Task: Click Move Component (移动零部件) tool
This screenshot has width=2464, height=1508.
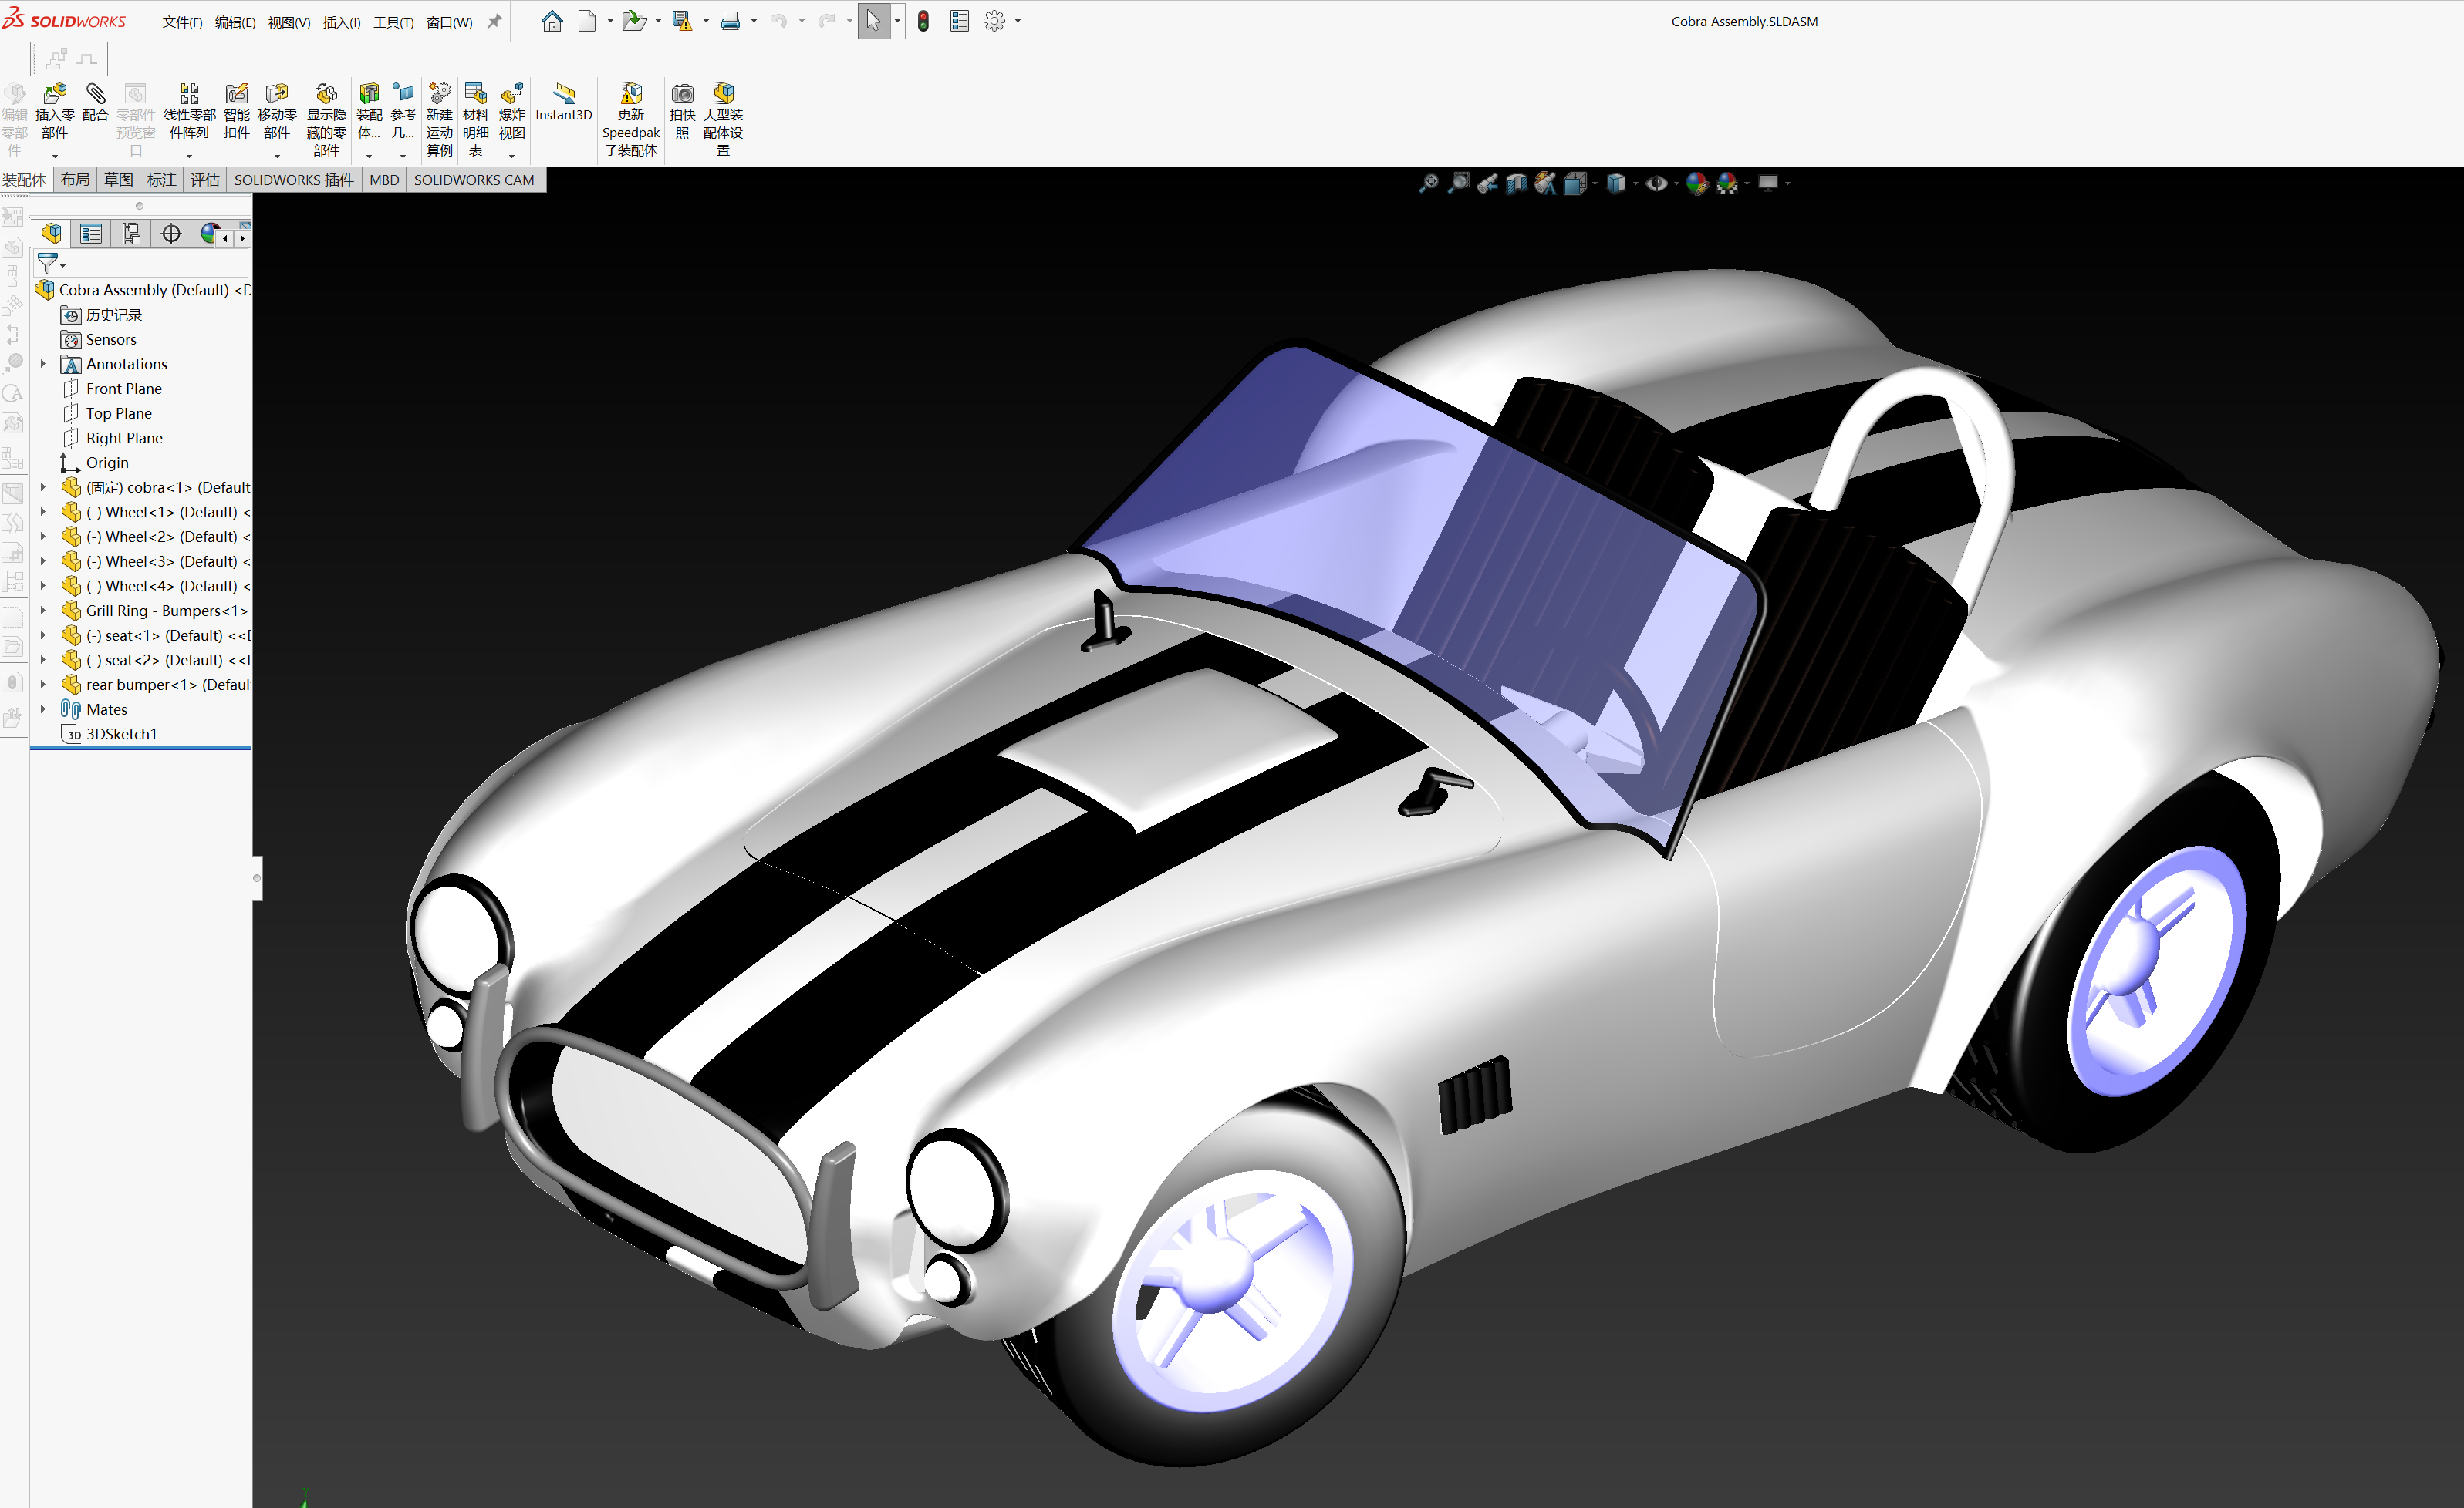Action: click(x=277, y=112)
